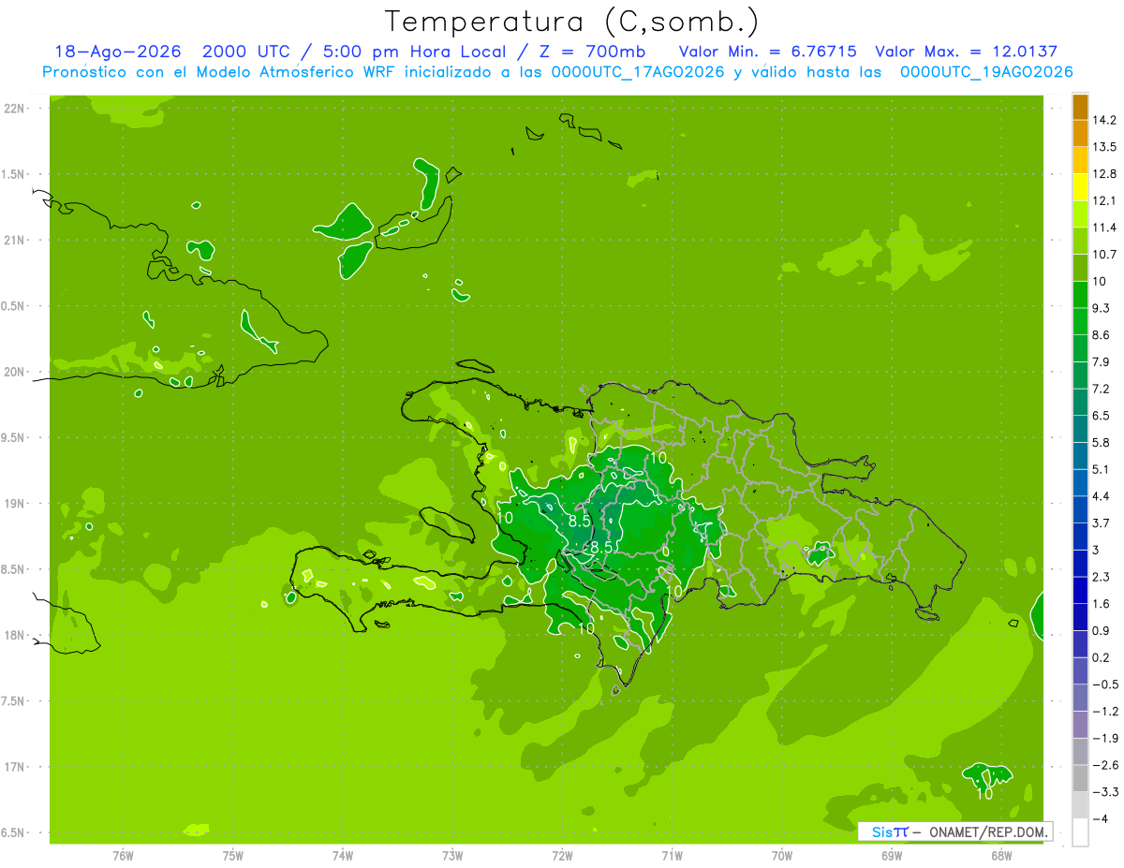Click the "19N" latitude axis label
This screenshot has height=868, width=1124.
tap(14, 503)
